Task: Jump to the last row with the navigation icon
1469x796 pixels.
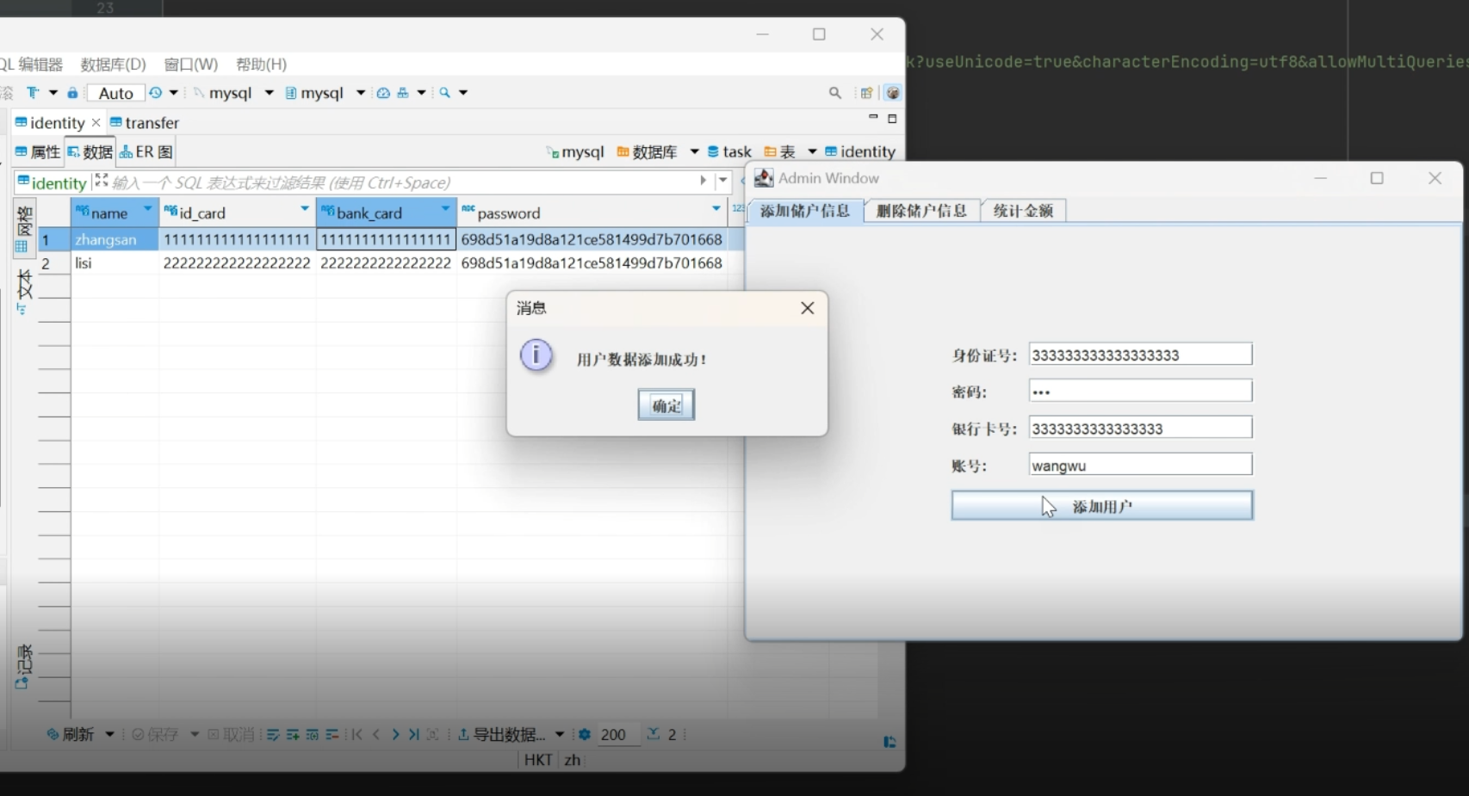Action: pos(414,734)
